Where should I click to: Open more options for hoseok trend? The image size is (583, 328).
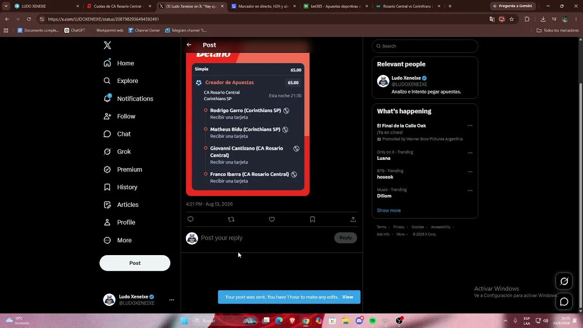tap(470, 172)
